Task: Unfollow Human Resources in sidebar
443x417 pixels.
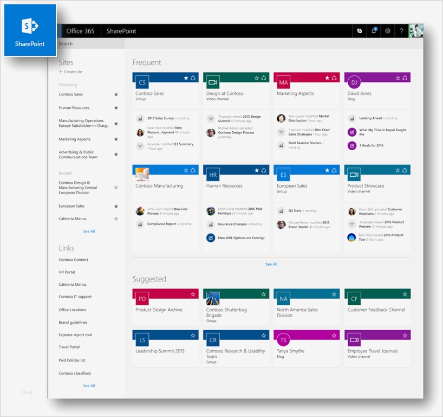Action: click(x=116, y=108)
